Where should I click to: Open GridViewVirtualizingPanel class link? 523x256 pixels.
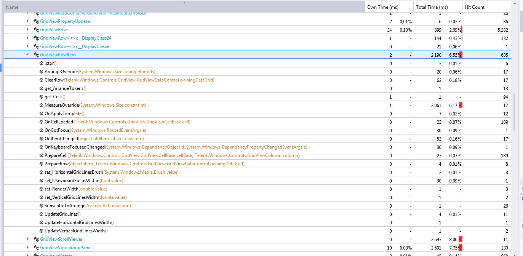click(x=66, y=248)
